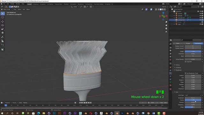Select the Rotate tool in left toolbar
The image size is (204, 115).
3,25
